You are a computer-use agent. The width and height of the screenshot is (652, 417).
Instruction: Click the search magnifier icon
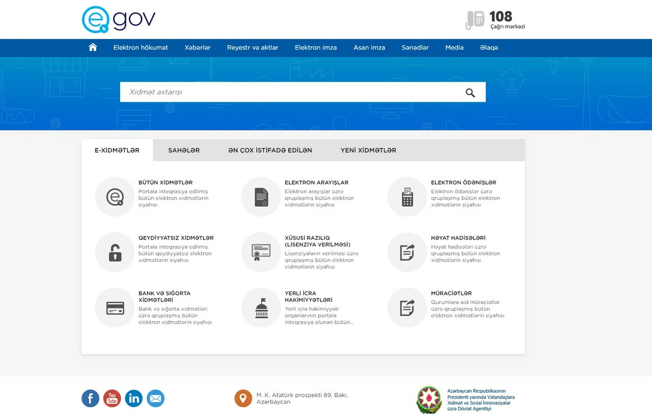tap(470, 92)
